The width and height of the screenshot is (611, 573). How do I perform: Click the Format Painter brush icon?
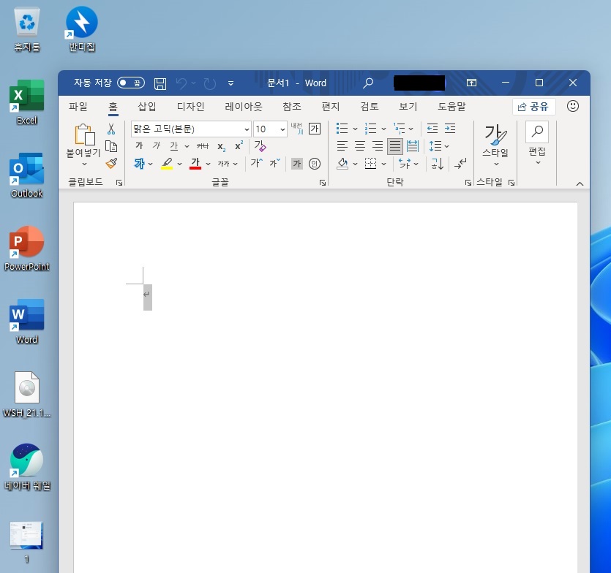(111, 164)
